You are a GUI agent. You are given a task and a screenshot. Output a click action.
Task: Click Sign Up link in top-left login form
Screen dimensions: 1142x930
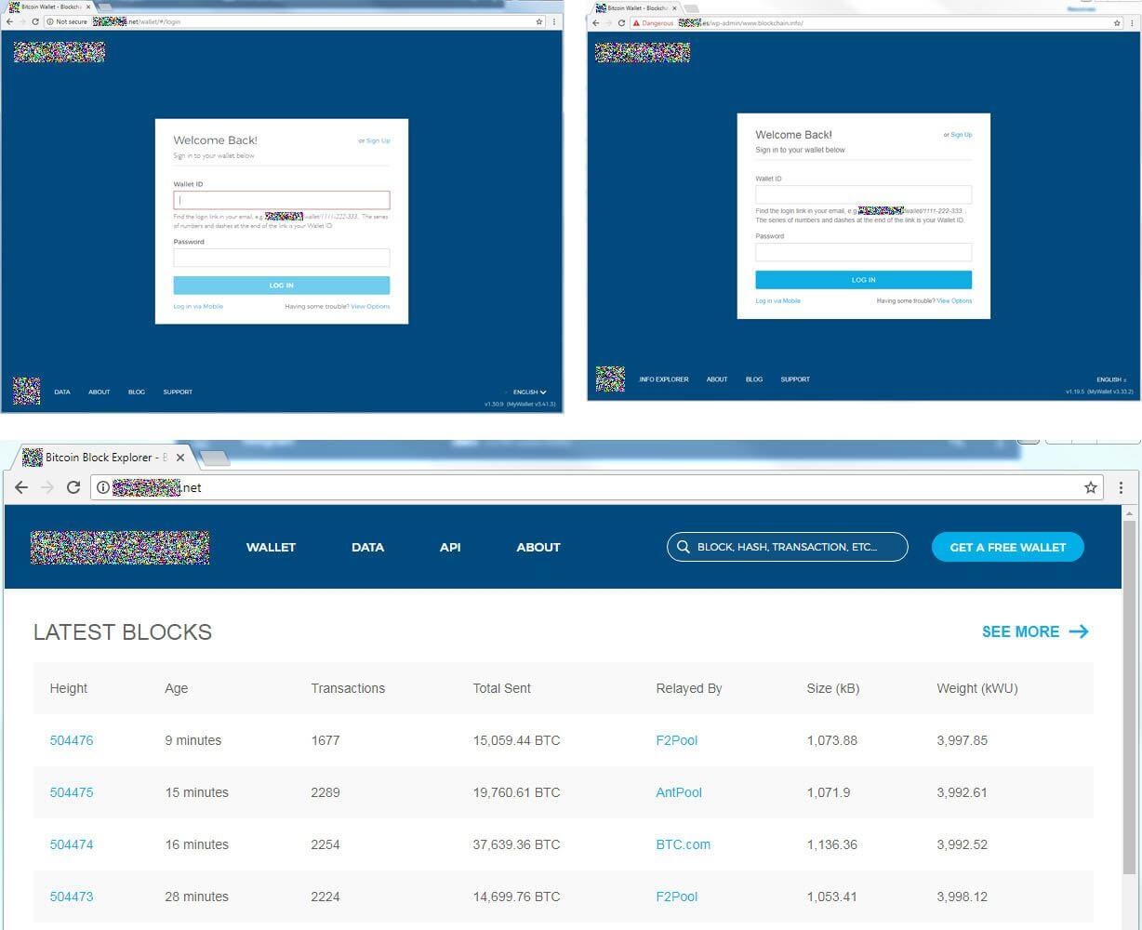point(378,140)
